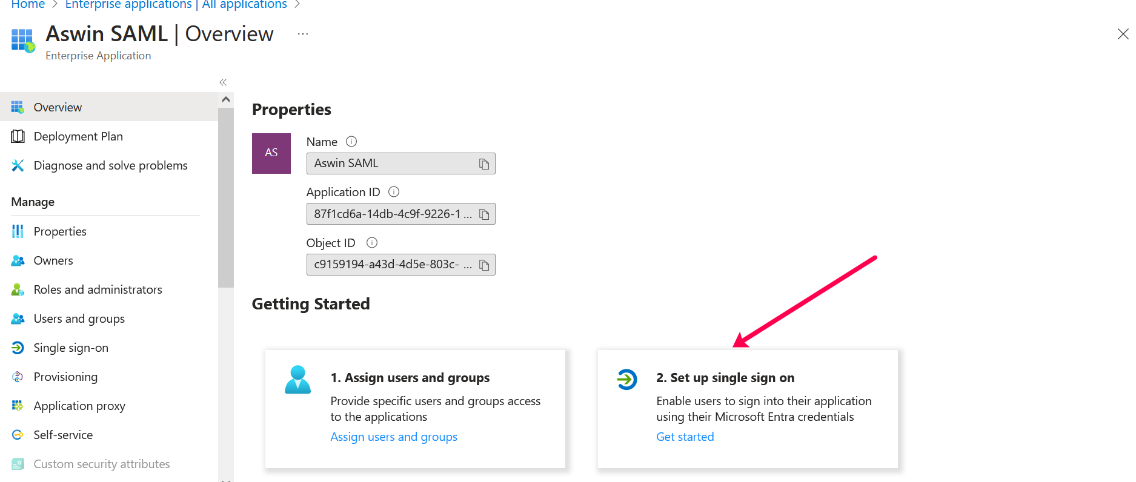Click the Assign users and groups link
Image resolution: width=1136 pixels, height=482 pixels.
394,437
